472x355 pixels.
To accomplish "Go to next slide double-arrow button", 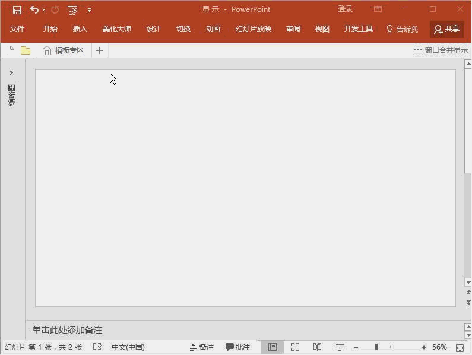I will point(468,302).
